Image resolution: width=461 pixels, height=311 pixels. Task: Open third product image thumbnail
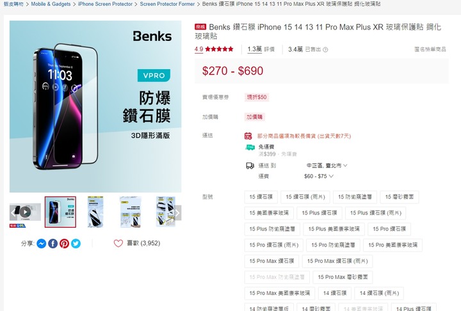coord(95,212)
